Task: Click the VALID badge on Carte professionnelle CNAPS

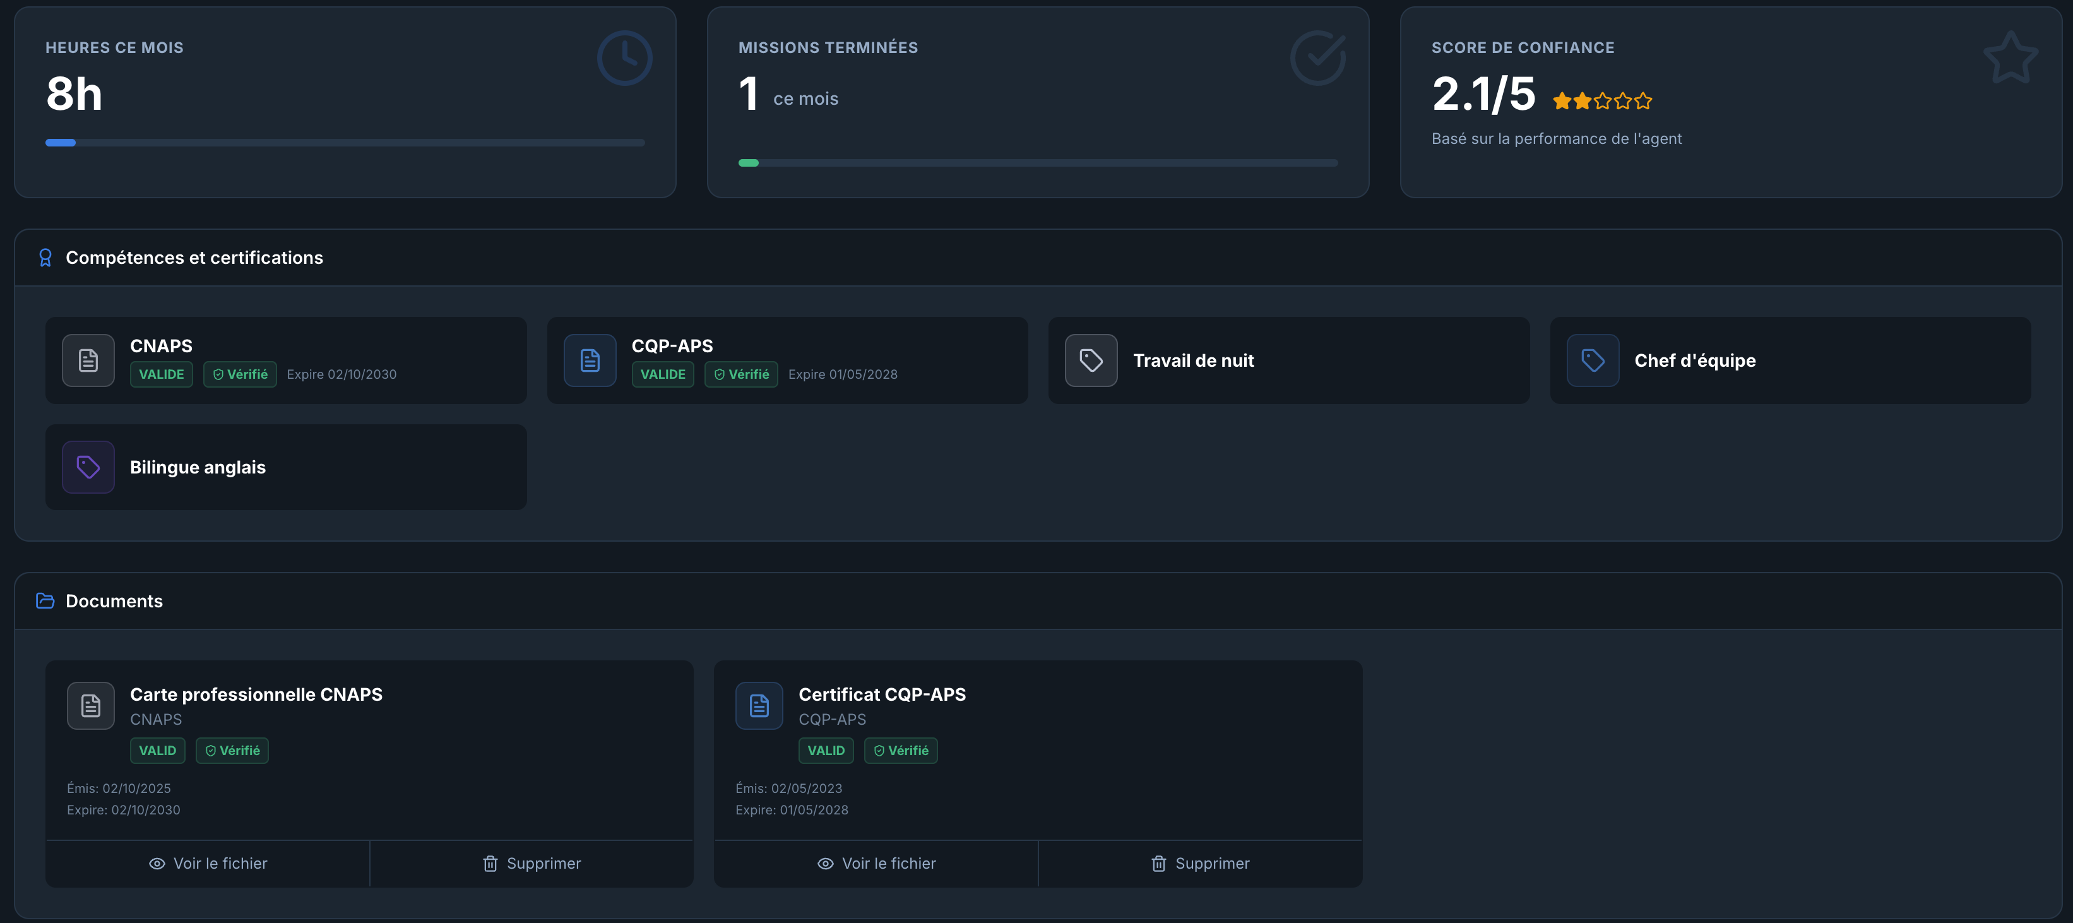Action: tap(158, 751)
